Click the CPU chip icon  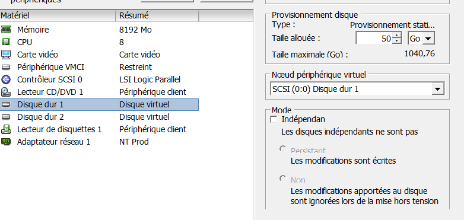coord(6,42)
